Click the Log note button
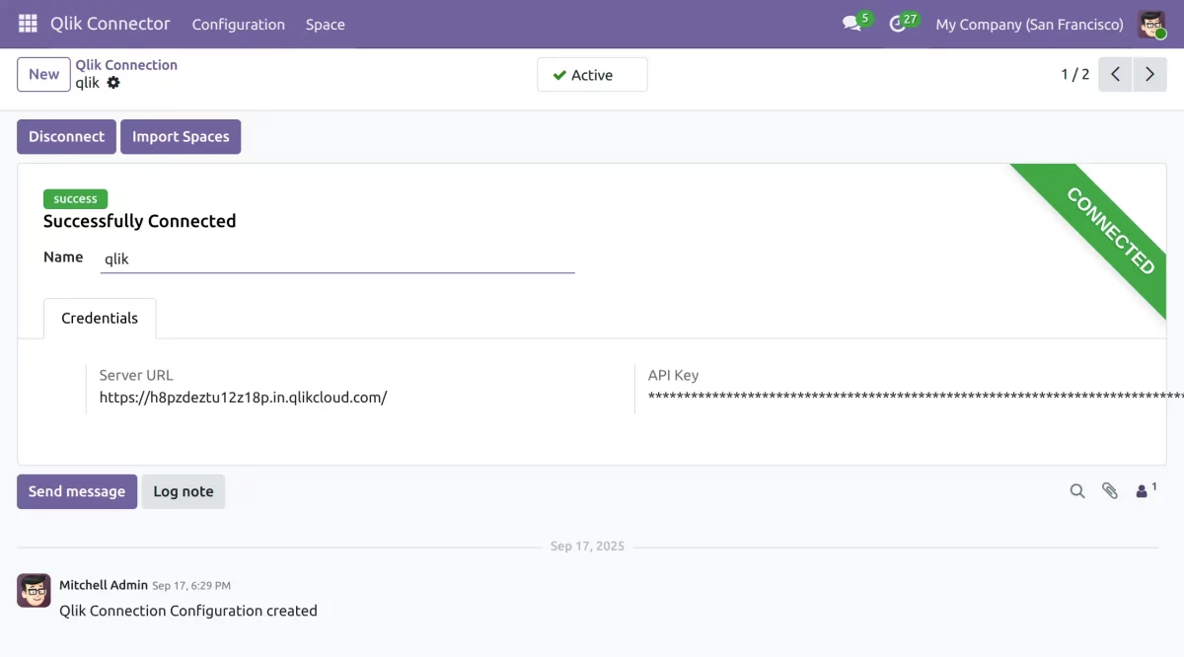1184x657 pixels. (183, 491)
